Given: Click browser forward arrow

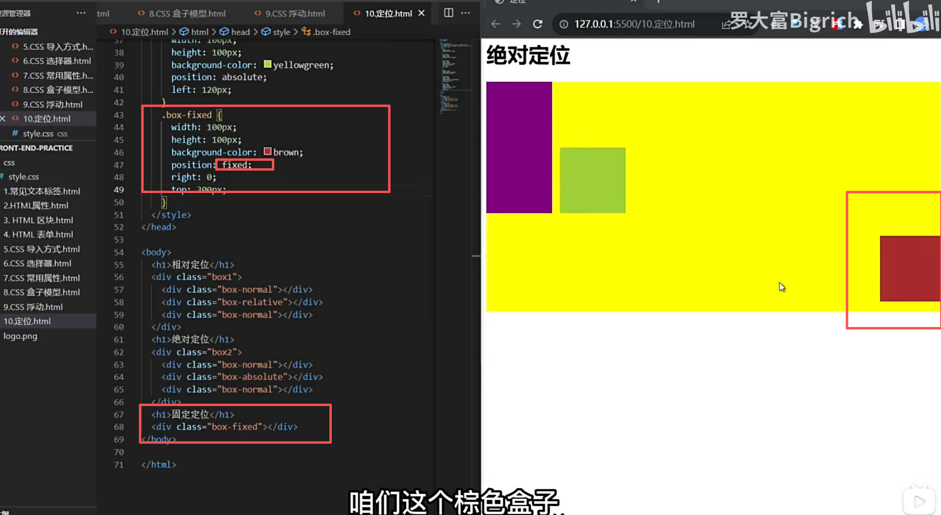Looking at the screenshot, I should [516, 24].
